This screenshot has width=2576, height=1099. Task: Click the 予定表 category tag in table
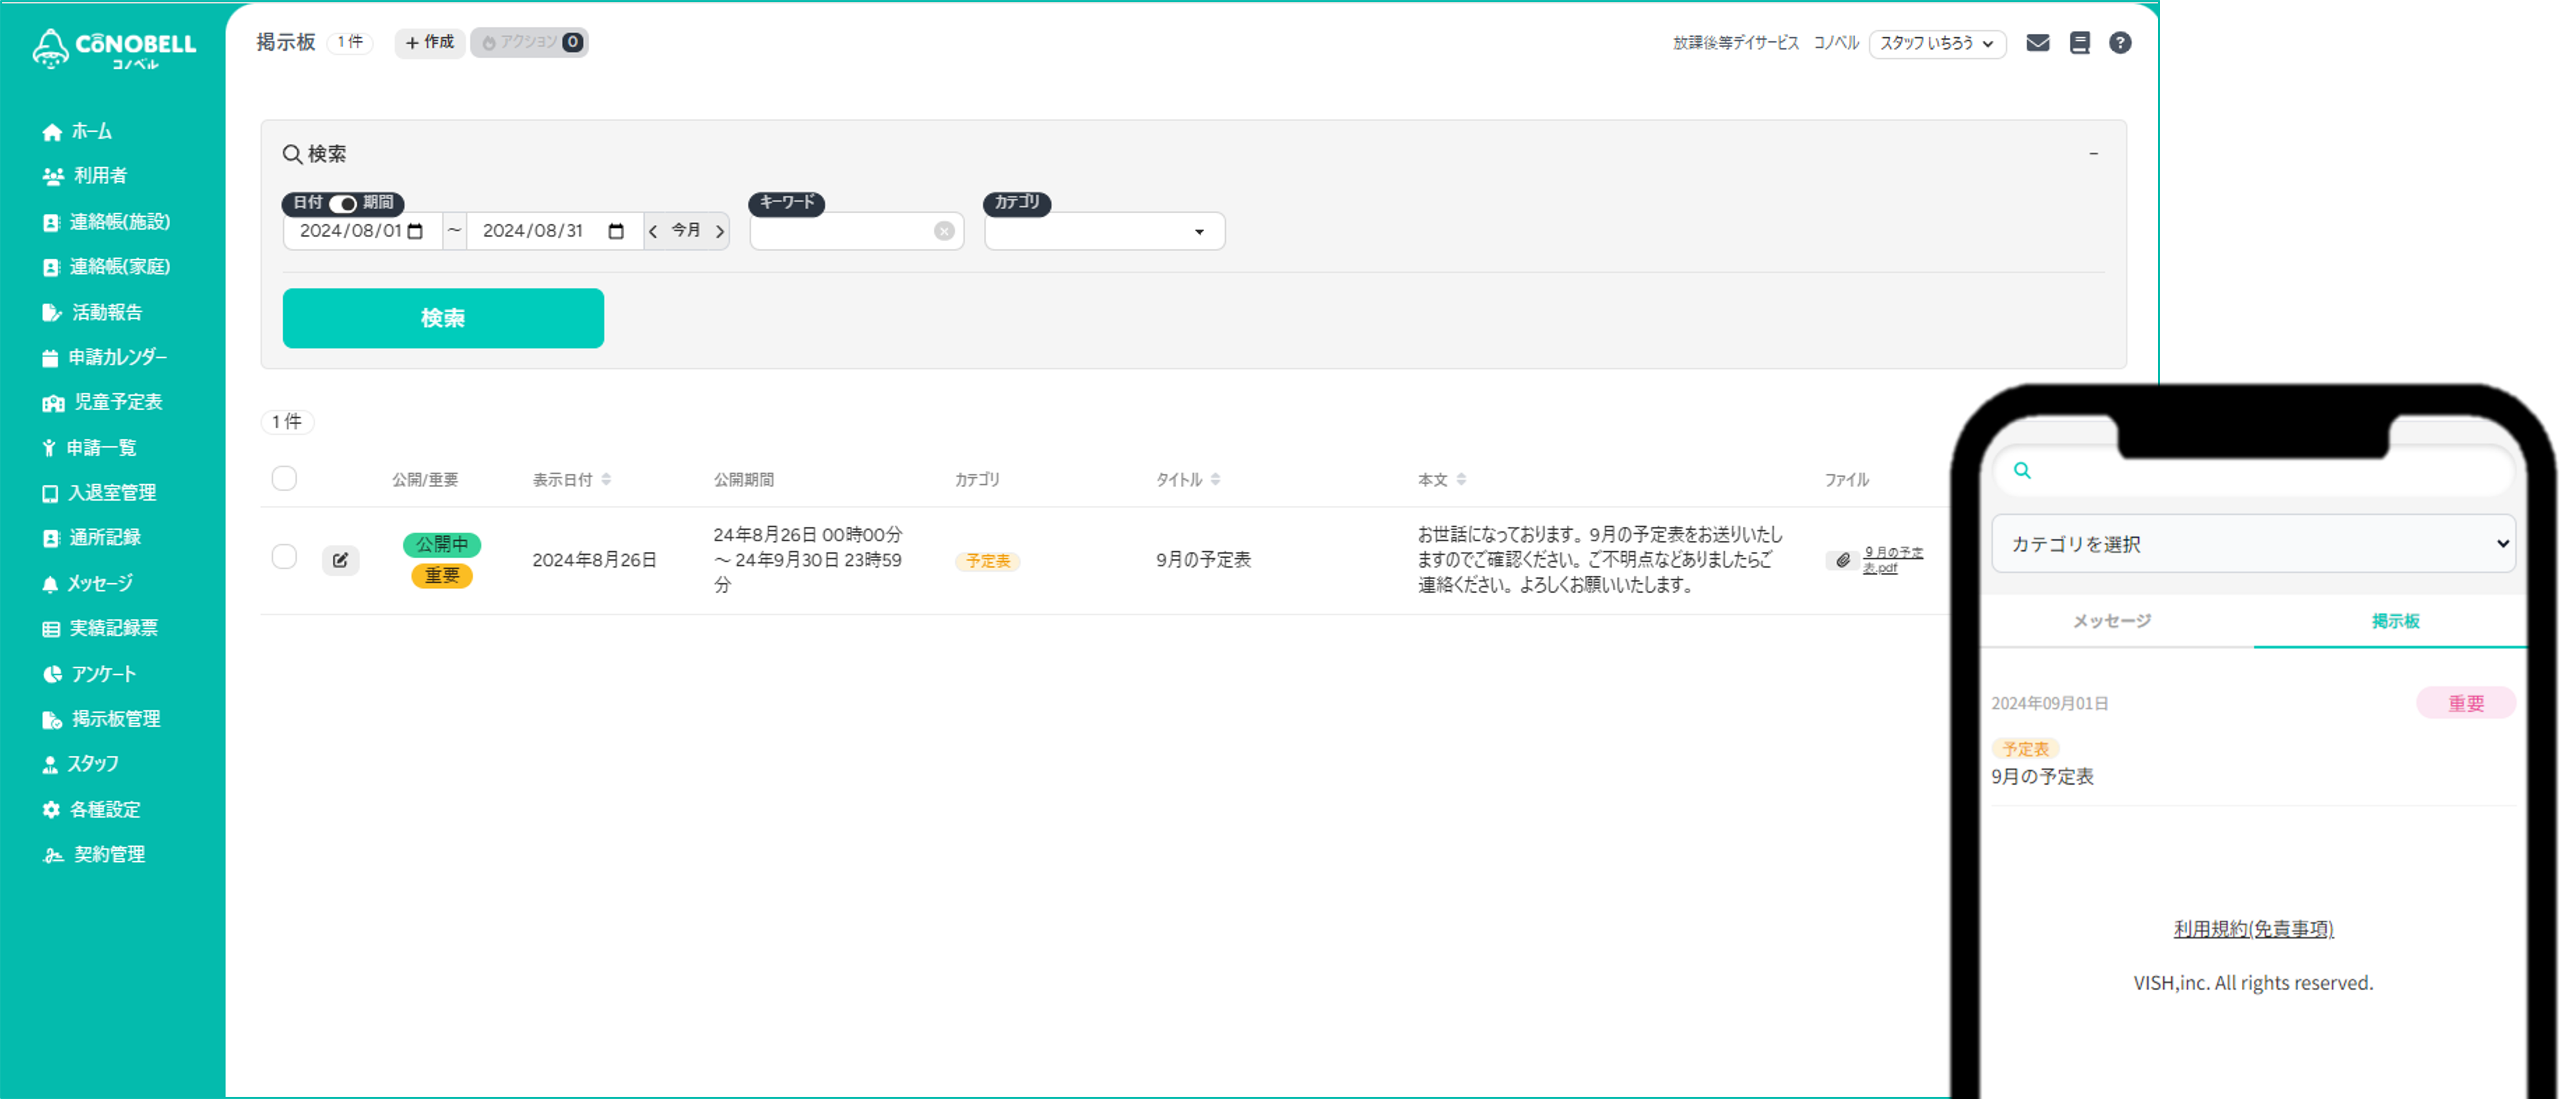(988, 561)
